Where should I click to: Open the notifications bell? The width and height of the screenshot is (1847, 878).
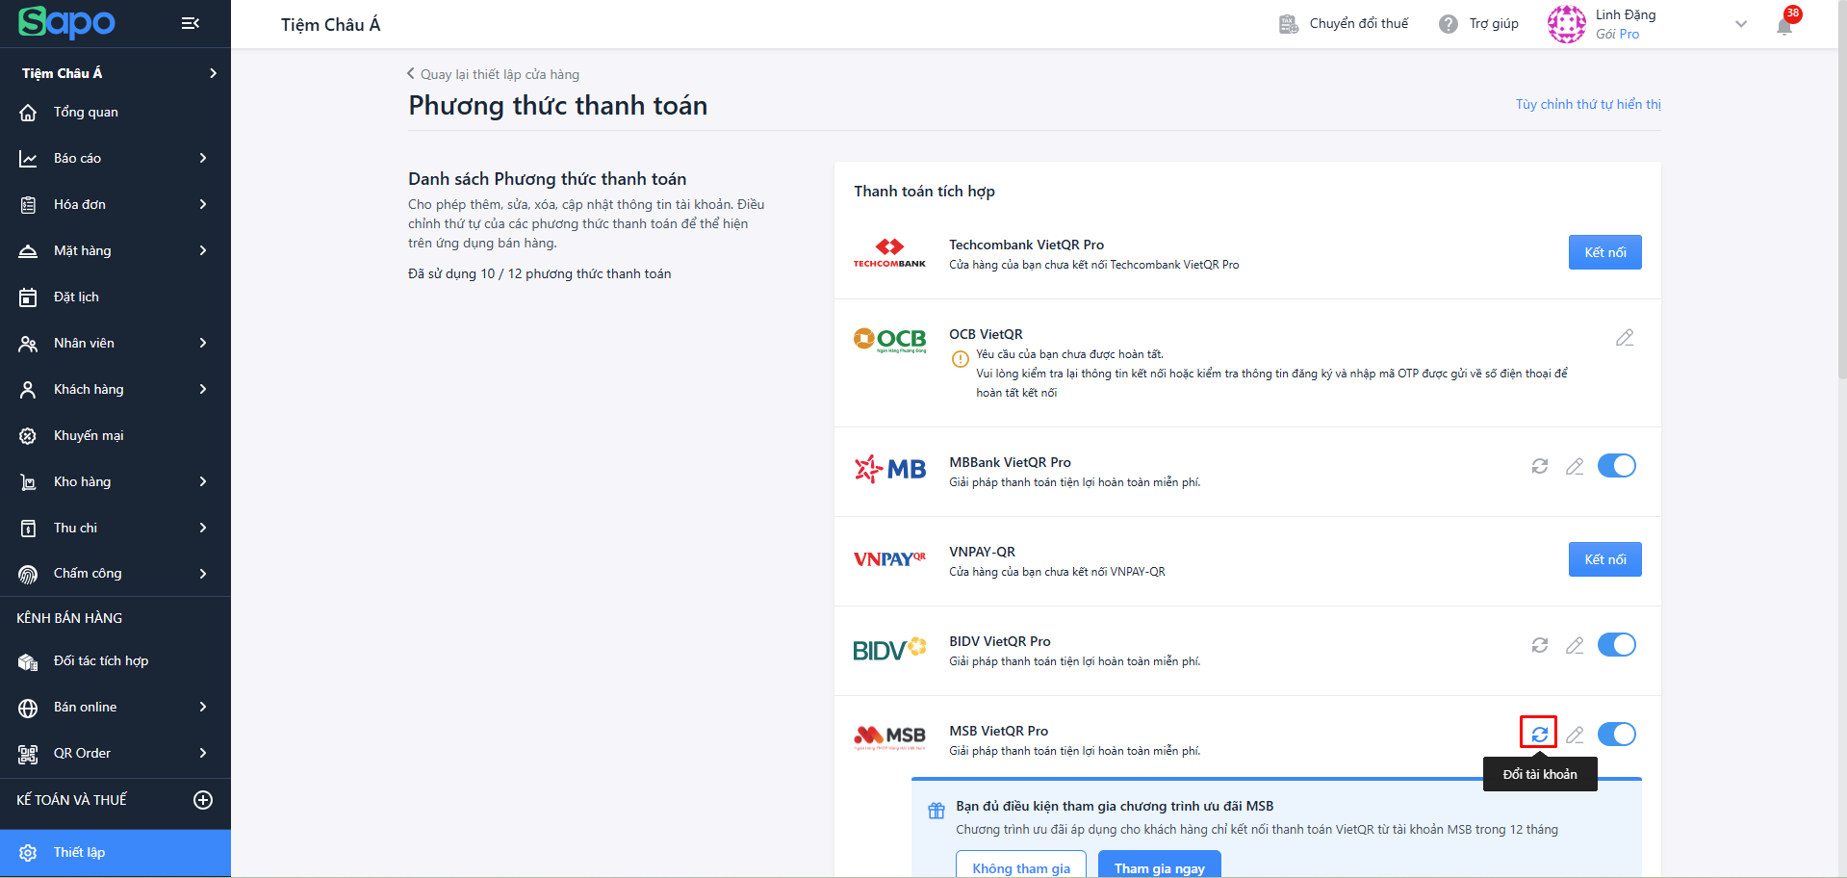1783,25
